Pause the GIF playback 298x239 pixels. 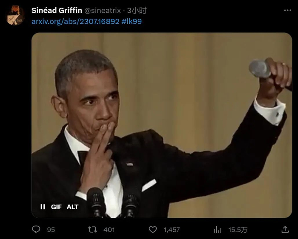tap(43, 207)
